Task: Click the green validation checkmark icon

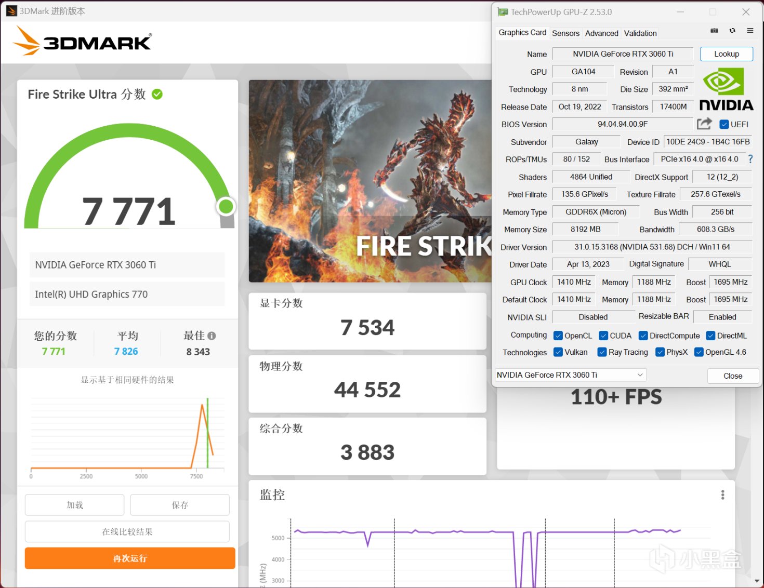Action: point(157,94)
